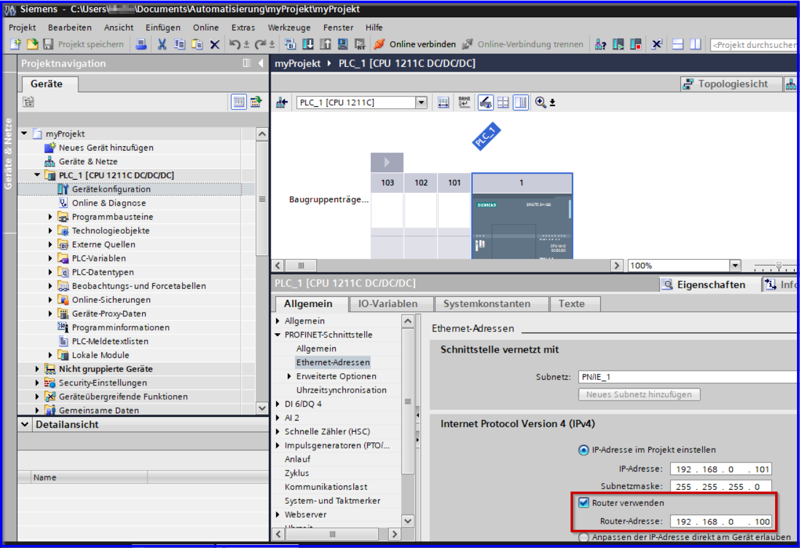Screen dimensions: 800x548
Task: Click the cut scissors icon
Action: coord(162,44)
